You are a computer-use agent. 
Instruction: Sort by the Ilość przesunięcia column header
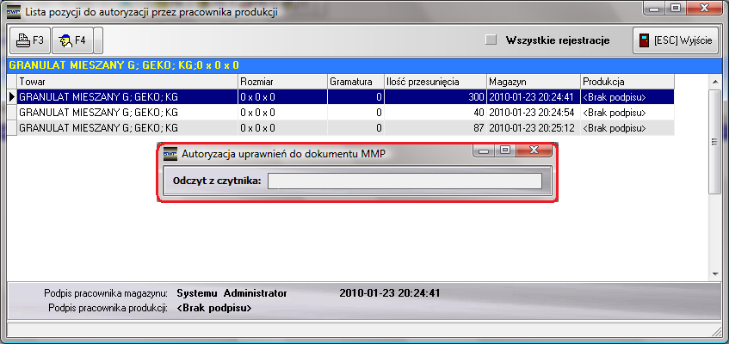point(435,81)
